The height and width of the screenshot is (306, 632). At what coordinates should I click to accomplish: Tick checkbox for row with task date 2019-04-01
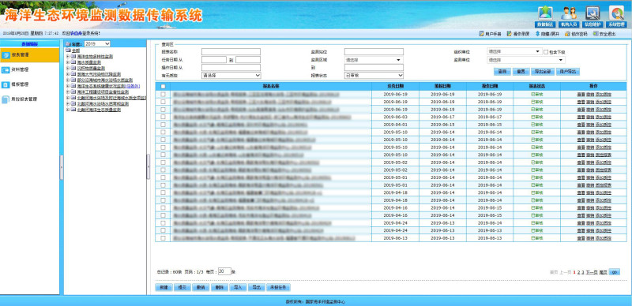point(163,125)
